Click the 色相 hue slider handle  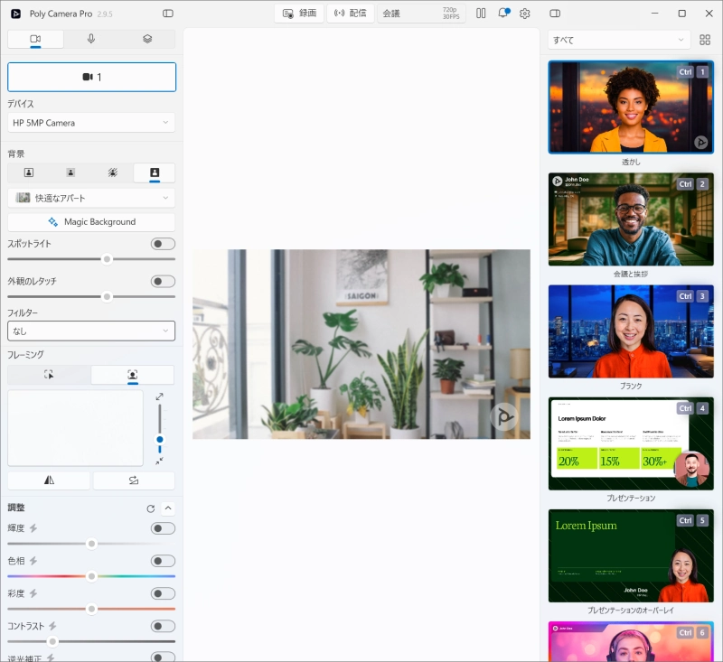(91, 576)
